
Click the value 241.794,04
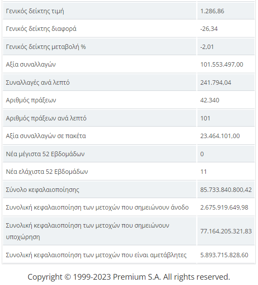(216, 82)
